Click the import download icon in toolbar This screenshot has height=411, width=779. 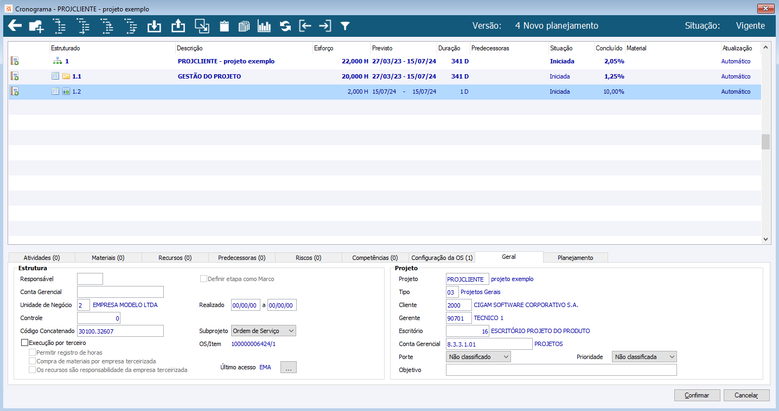coord(155,26)
